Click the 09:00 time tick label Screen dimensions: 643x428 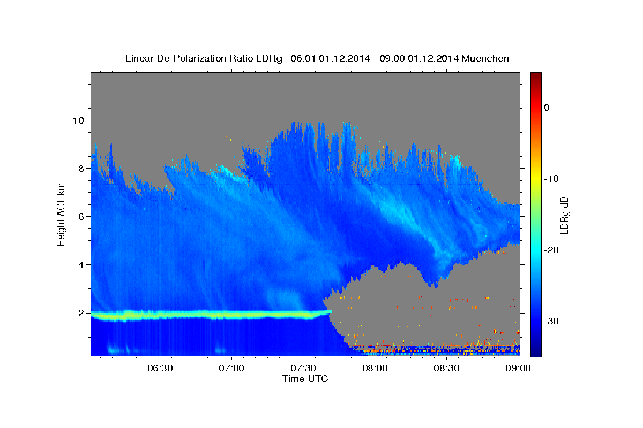[x=518, y=369]
